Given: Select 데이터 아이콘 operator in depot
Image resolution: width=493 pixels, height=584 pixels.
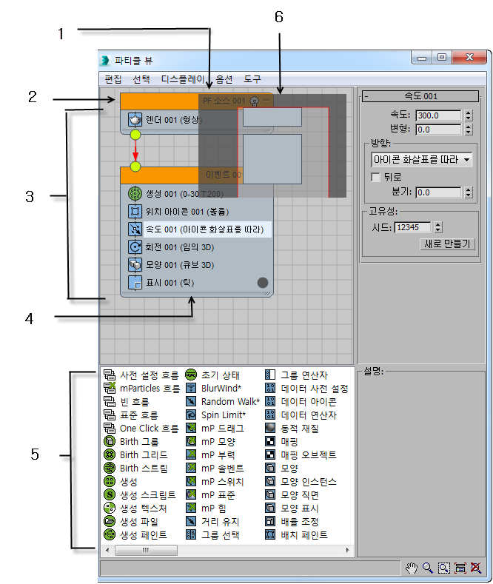Looking at the screenshot, I should coord(301,402).
